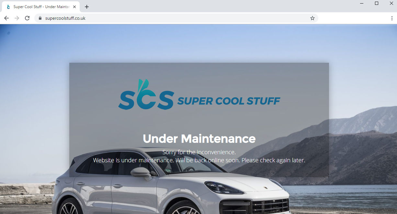This screenshot has height=214, width=397.
Task: Click the favicon on the browser tab
Action: pos(8,7)
